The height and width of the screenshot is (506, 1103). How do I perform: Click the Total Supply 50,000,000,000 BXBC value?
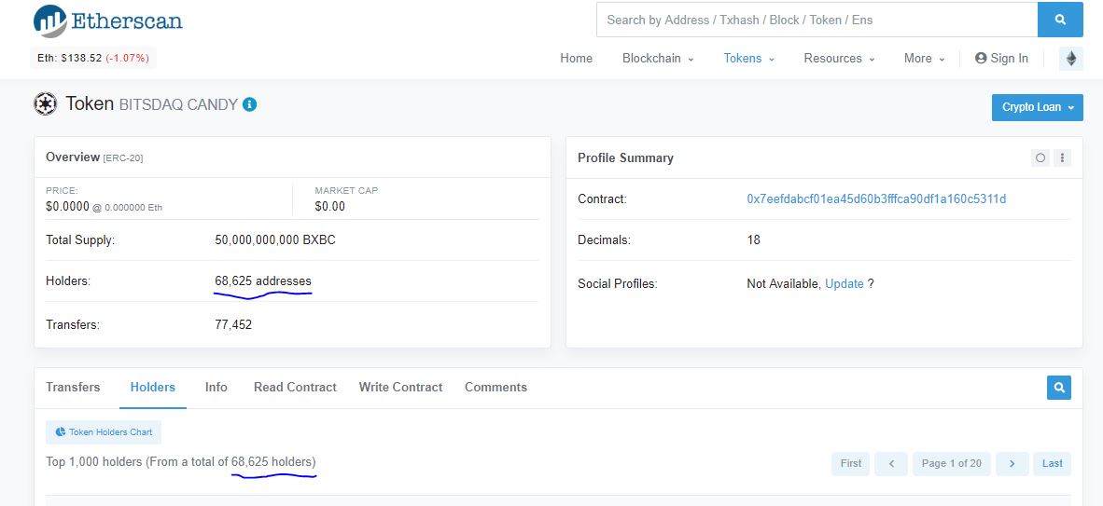click(275, 239)
